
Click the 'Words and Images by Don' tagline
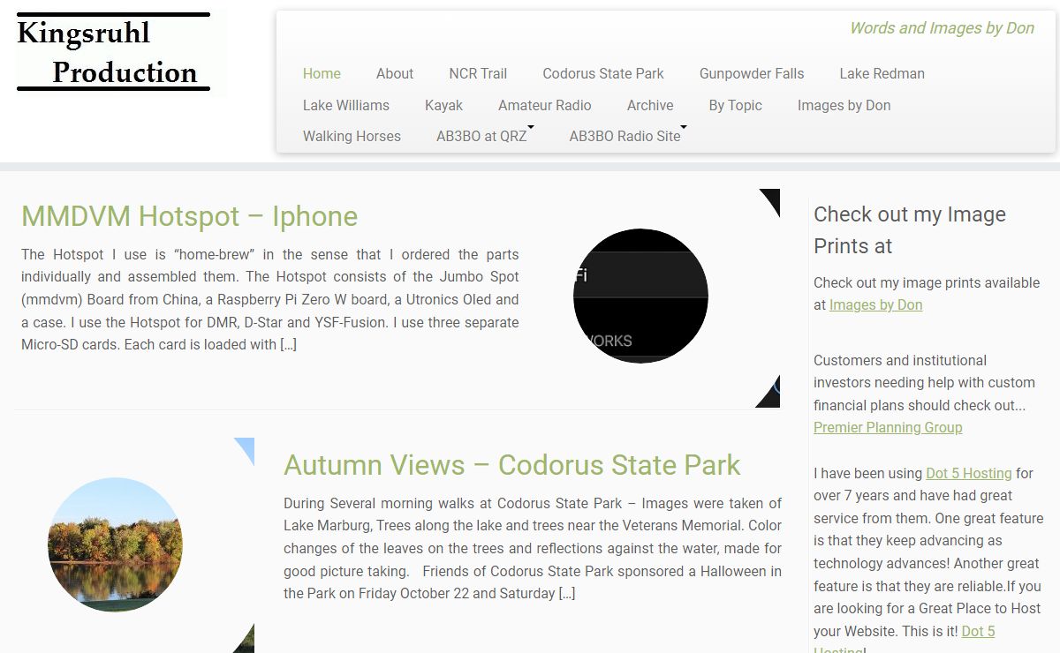coord(942,28)
